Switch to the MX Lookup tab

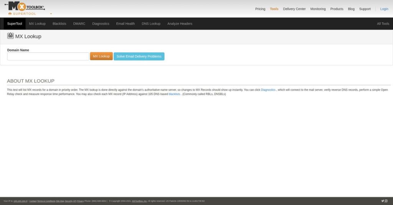point(37,23)
